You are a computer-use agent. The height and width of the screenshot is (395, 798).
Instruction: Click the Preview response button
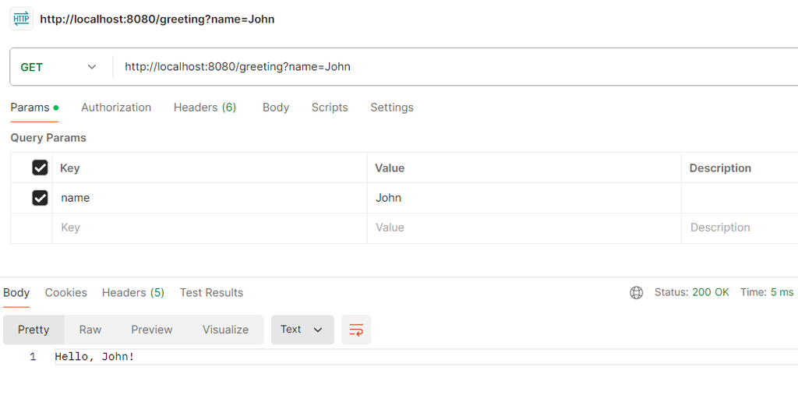[x=152, y=330]
